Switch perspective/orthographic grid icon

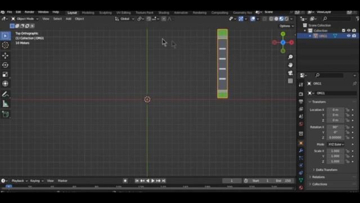[x=290, y=81]
